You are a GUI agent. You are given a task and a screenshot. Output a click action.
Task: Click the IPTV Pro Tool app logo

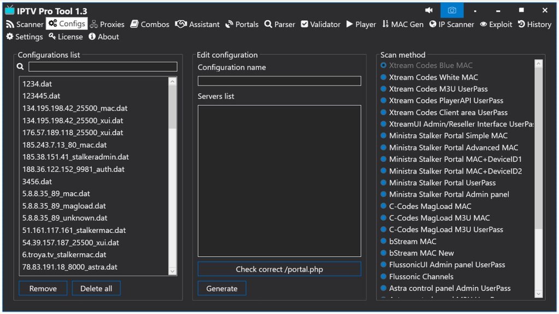tap(10, 10)
